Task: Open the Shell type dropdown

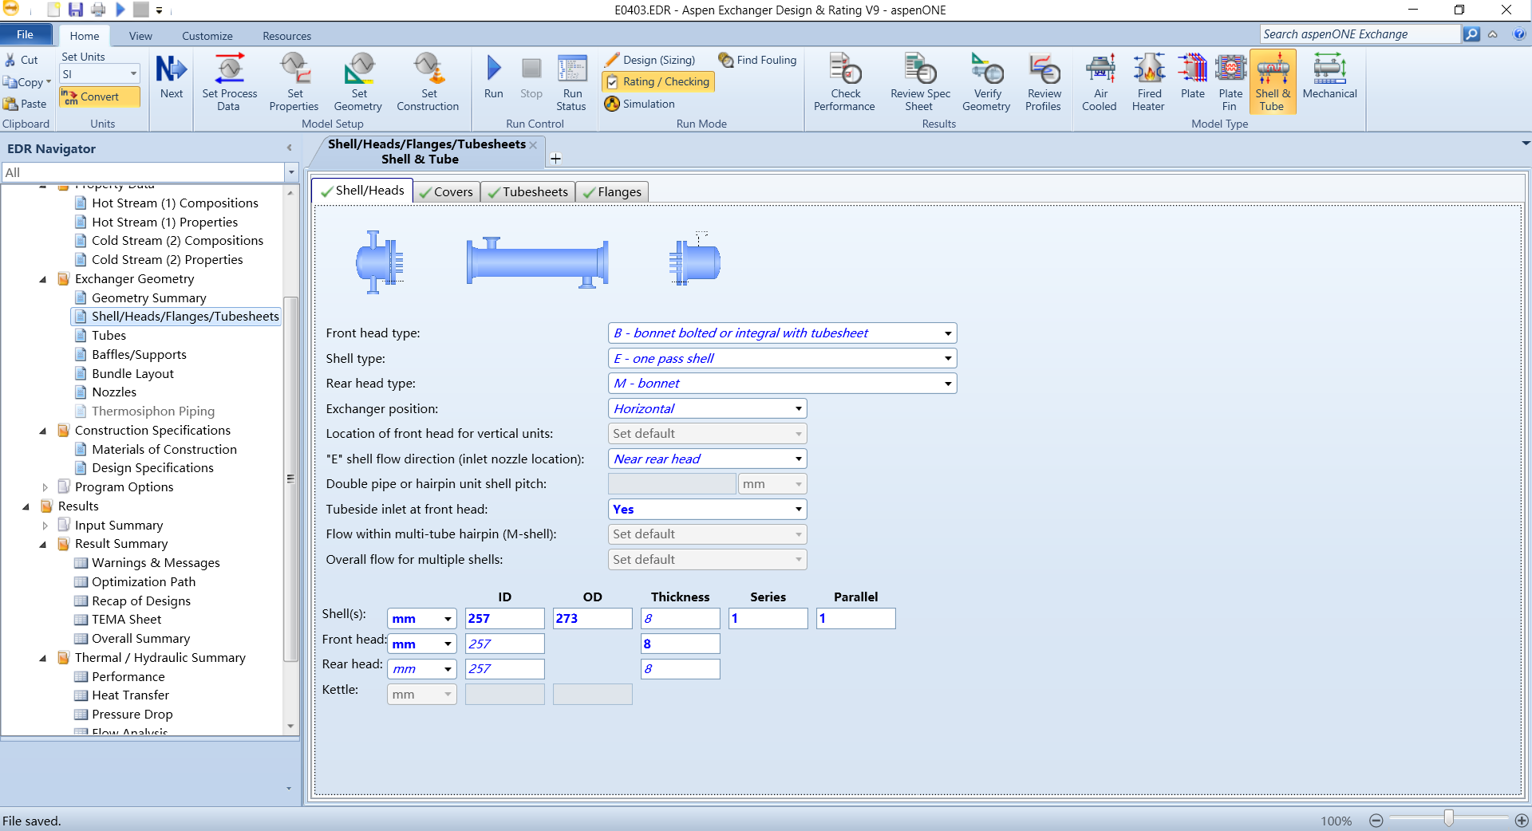Action: [x=948, y=359]
